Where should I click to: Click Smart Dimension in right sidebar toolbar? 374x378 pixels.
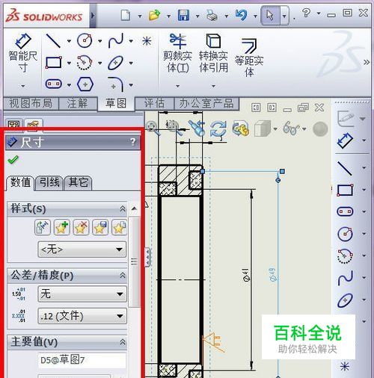(x=345, y=140)
